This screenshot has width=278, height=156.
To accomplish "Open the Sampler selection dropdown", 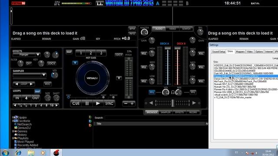I will click(x=43, y=75).
